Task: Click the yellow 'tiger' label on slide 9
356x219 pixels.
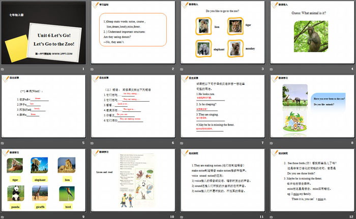Action: 15,180
